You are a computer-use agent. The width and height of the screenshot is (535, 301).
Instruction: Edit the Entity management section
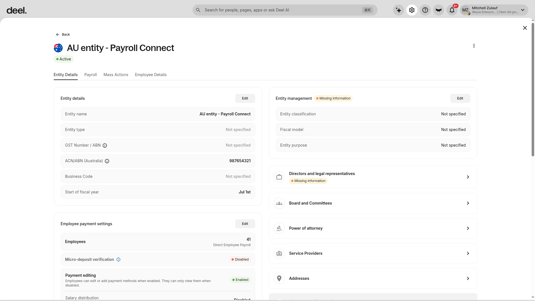pos(460,98)
